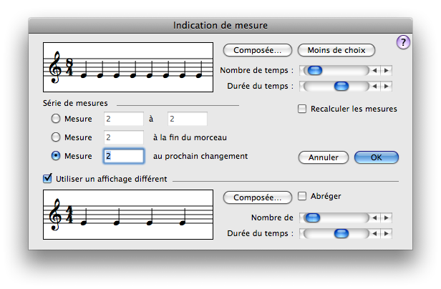The width and height of the screenshot is (441, 289).
Task: Click right arrow of the Nombre de temps scrollbar
Action: (387, 70)
